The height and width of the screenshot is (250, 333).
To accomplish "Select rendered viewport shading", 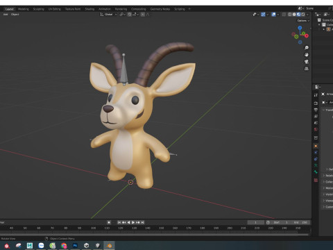I will 303,15.
